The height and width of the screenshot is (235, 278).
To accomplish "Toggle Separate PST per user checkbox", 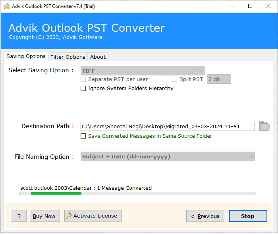I will [x=83, y=79].
